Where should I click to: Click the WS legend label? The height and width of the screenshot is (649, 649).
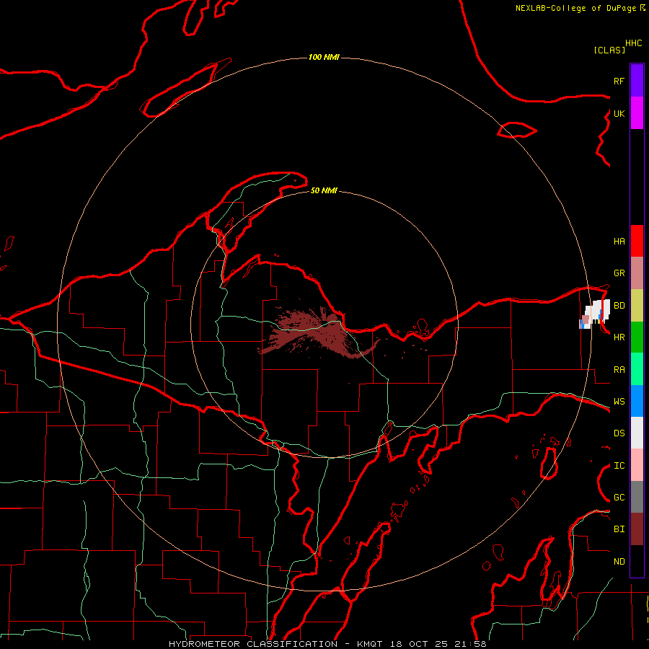[619, 402]
